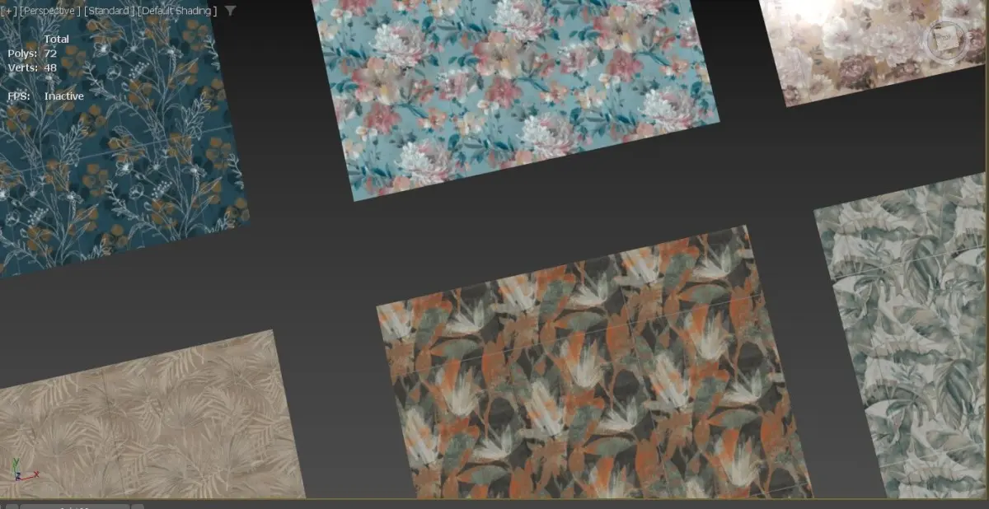Click the 'FPS: Inactive' statistic text
Viewport: 989px width, 509px height.
pos(45,96)
